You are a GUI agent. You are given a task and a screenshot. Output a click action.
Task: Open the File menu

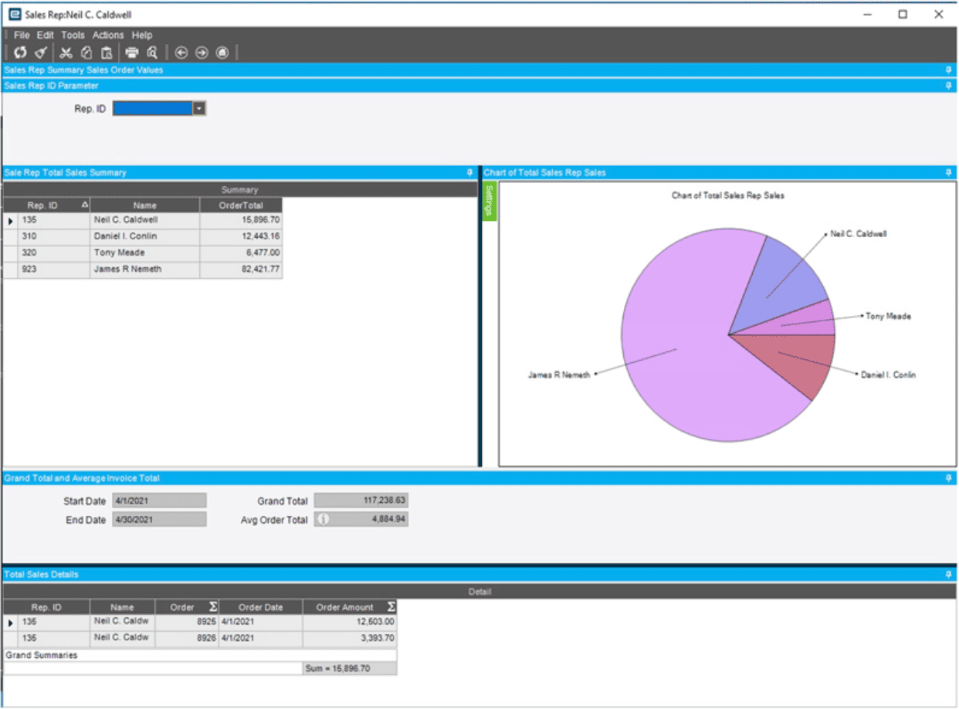(22, 35)
